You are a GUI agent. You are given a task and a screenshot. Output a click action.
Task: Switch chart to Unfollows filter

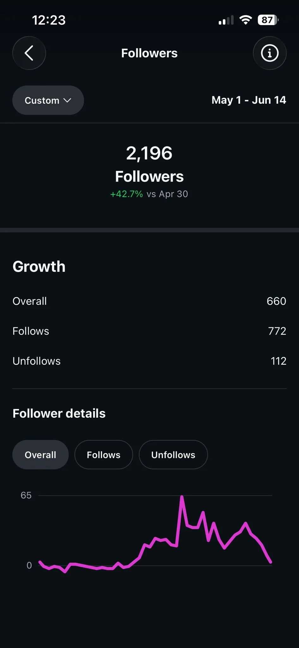click(x=173, y=455)
